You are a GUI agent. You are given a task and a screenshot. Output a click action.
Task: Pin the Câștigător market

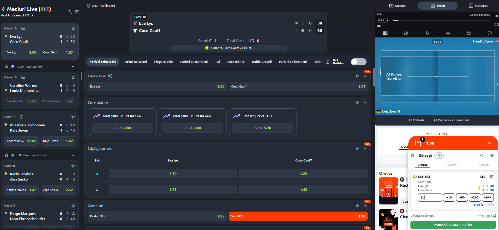pos(357,76)
